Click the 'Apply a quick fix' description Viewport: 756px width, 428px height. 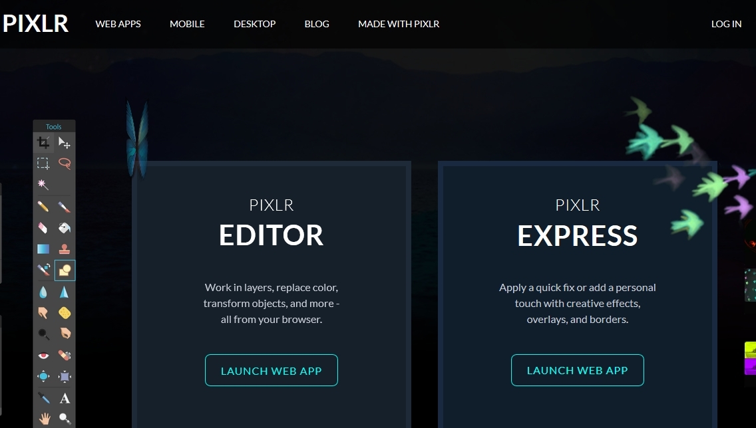(578, 303)
